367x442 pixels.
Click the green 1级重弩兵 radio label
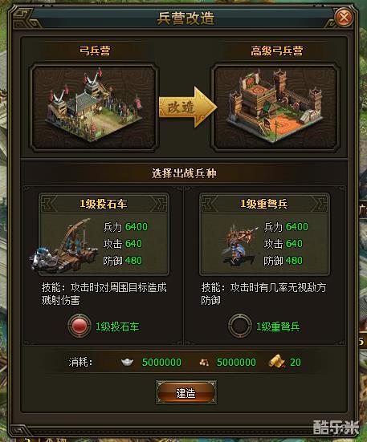[278, 326]
